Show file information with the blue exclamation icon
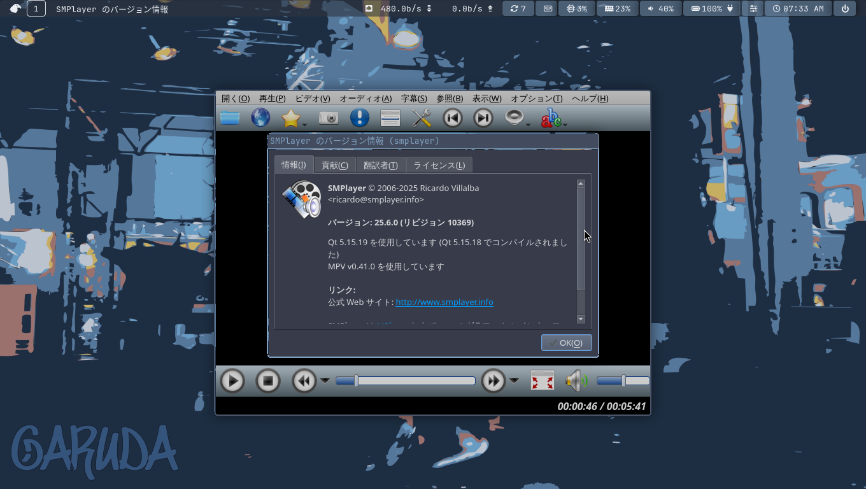The image size is (866, 489). click(x=359, y=118)
